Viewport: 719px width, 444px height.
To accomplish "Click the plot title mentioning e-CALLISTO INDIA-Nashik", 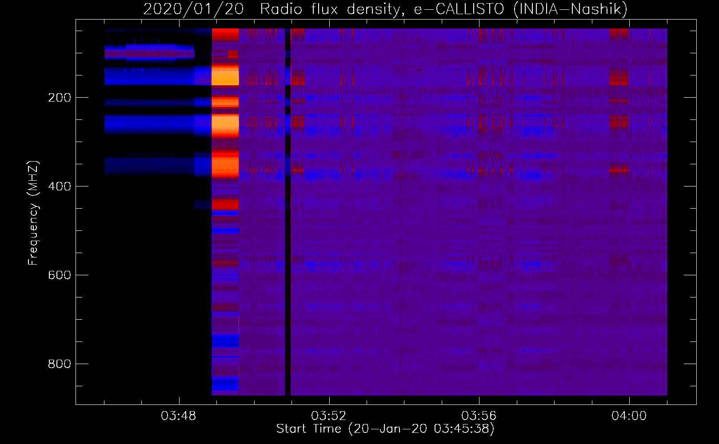I will pos(385,9).
